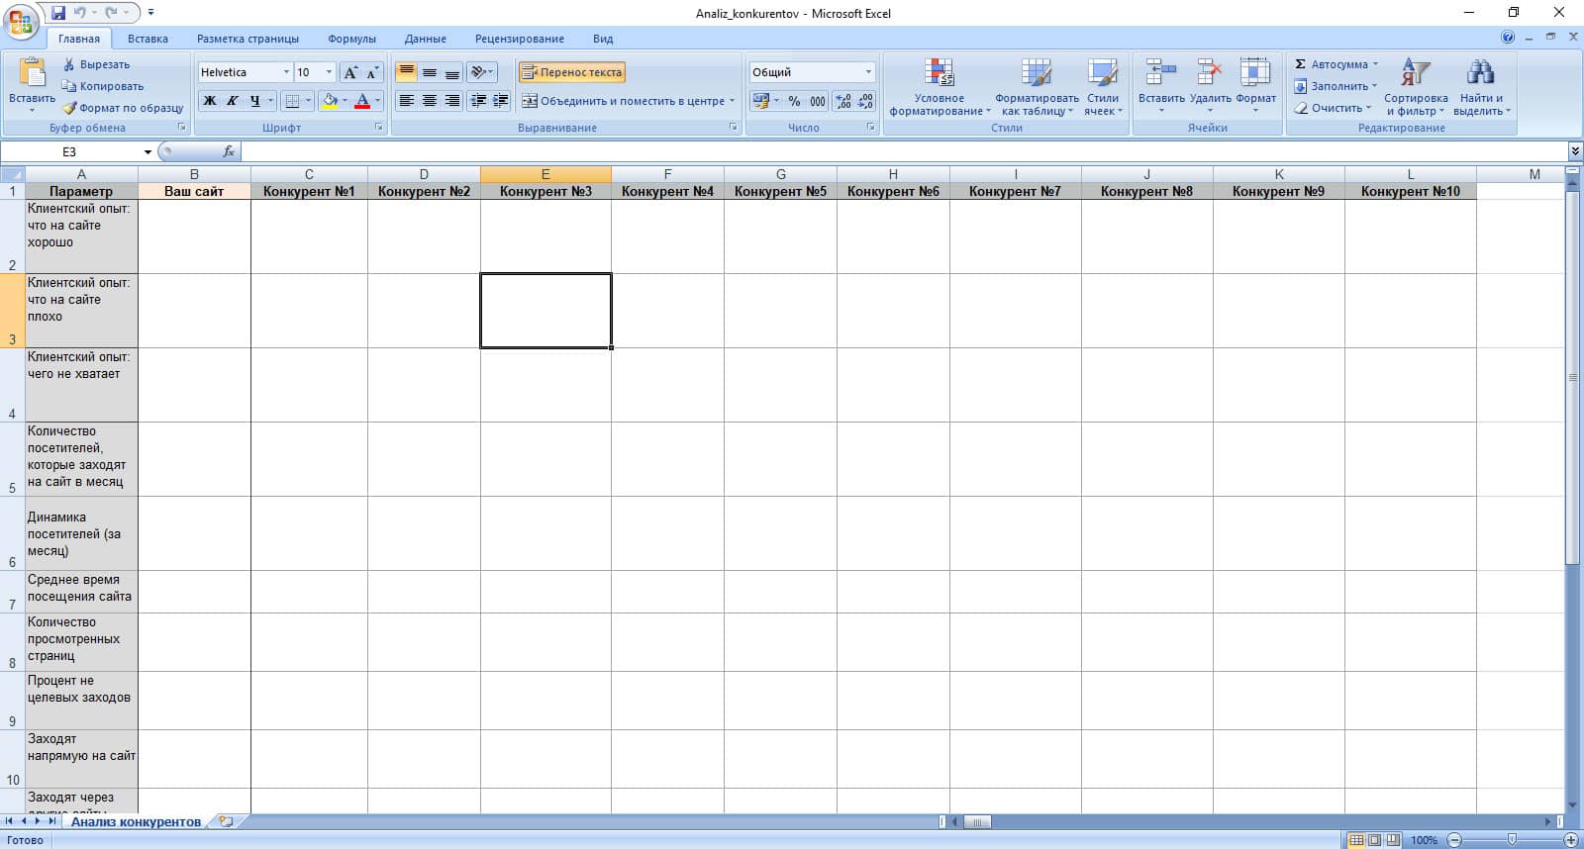The image size is (1584, 849).
Task: Click the Name Box showing E3
Action: pos(71,151)
